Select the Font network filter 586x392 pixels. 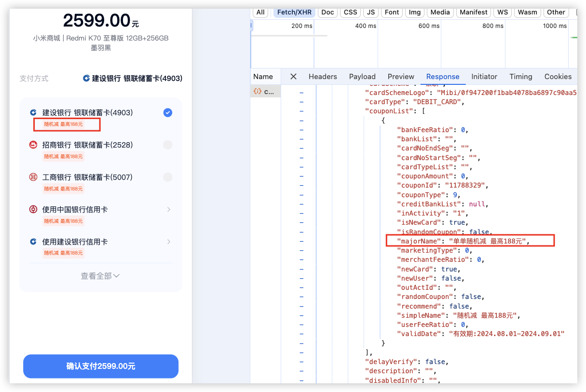(392, 12)
